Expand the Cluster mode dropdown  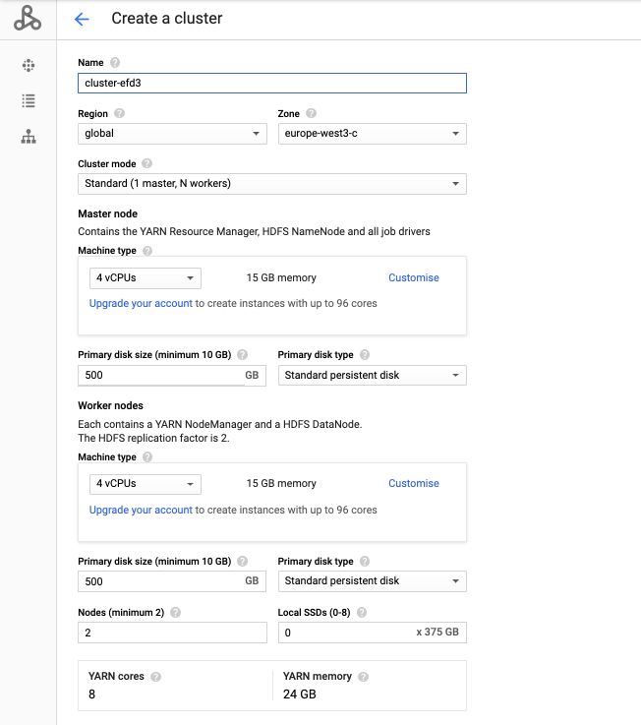point(272,184)
